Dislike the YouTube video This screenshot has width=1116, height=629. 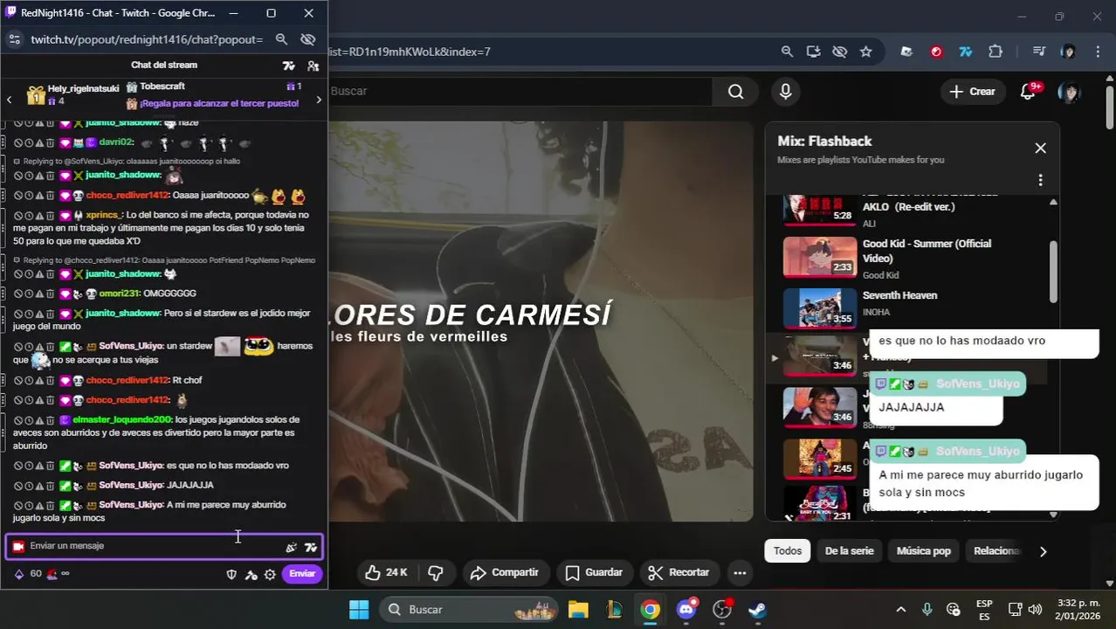click(x=436, y=572)
